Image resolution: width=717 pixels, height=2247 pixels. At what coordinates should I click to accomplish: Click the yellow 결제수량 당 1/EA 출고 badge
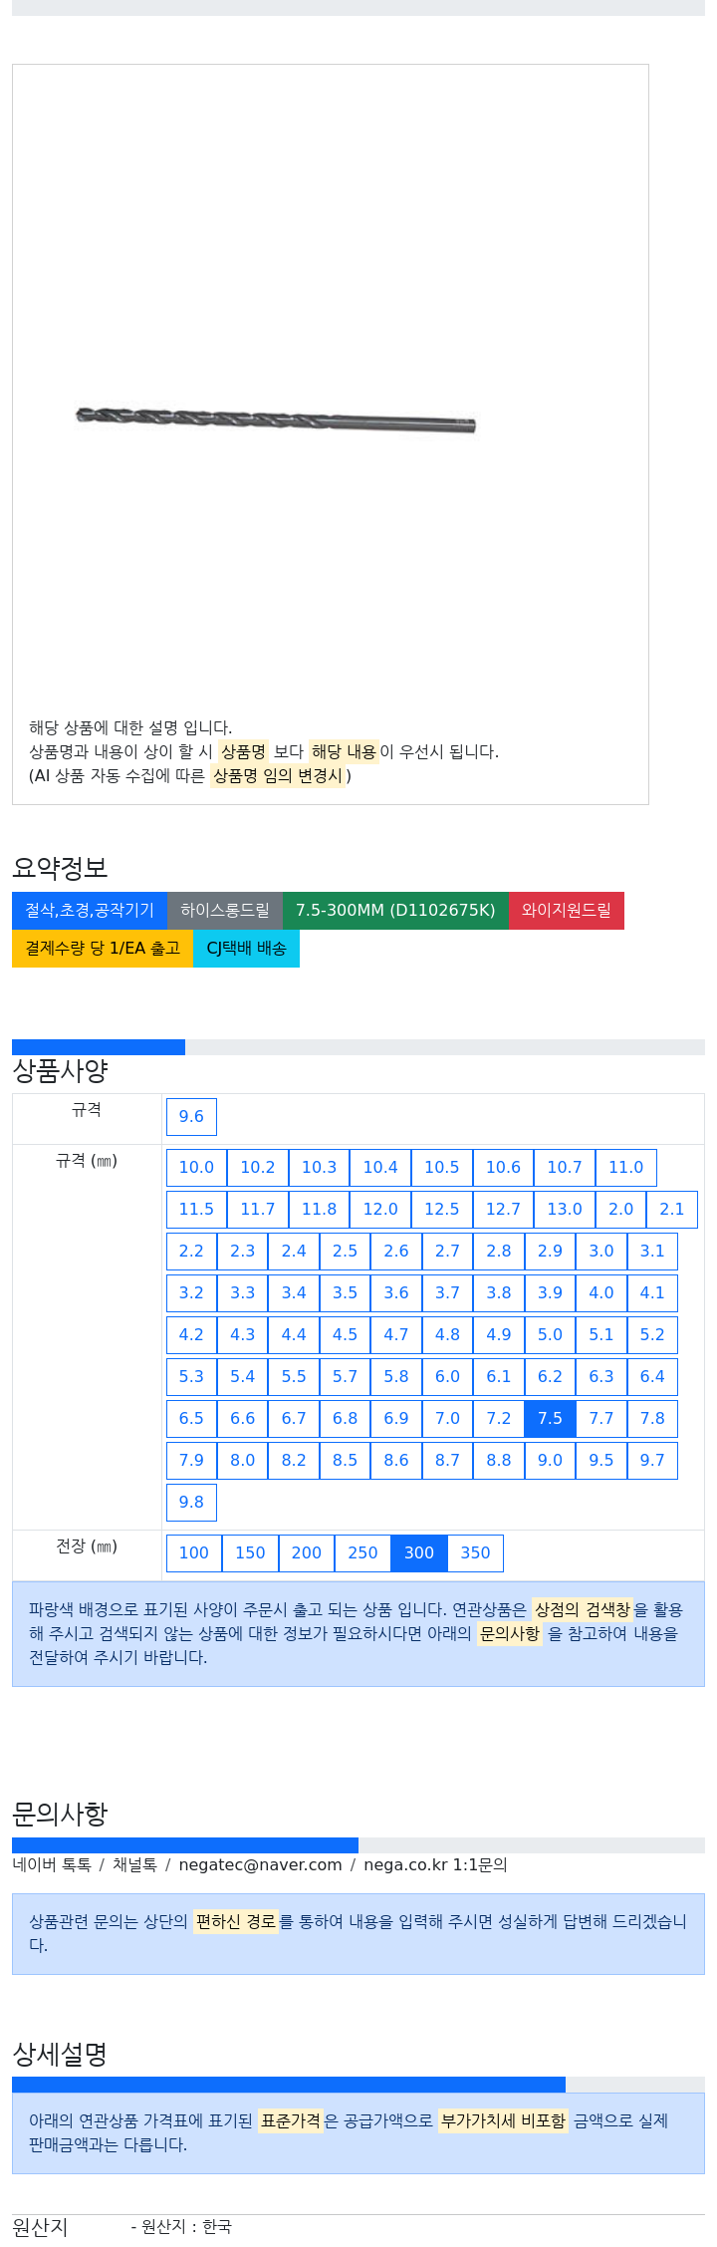103,949
